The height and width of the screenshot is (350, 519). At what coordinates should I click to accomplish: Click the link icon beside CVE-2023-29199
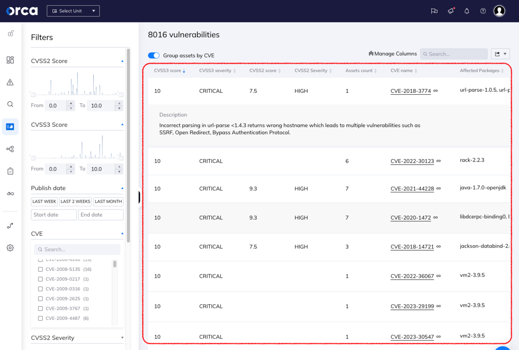tap(439, 306)
